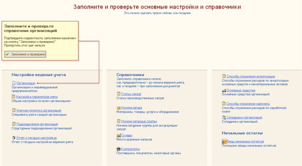Open the Контрагенты directory link
Viewport: 302px width, 166px height.
coord(130,149)
